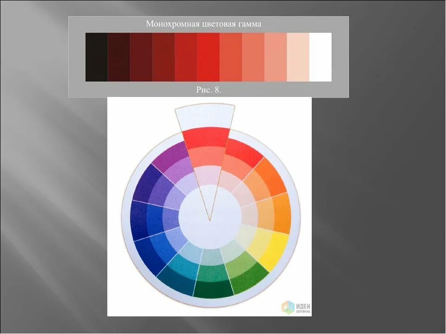Choose the outer red-orange wheel segment
The image size is (446, 334).
pos(272,176)
